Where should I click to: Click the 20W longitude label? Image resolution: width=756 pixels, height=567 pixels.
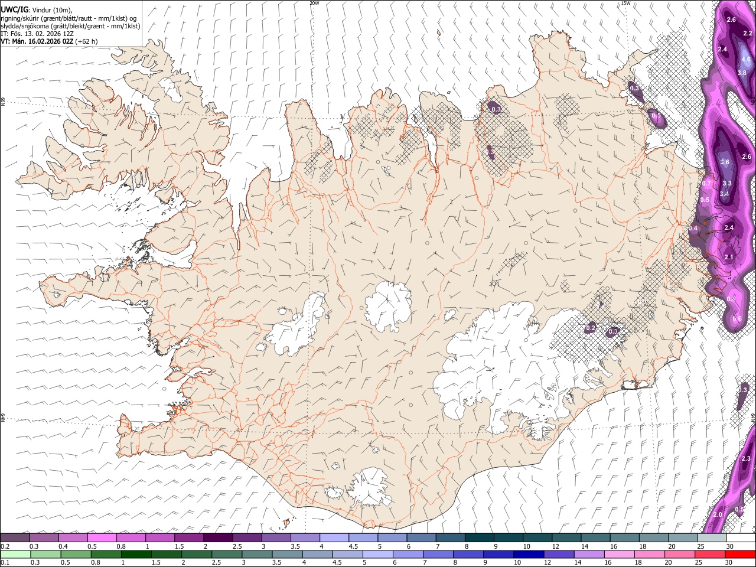click(x=315, y=3)
